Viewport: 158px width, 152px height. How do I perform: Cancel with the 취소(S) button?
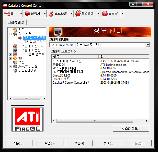click(108, 143)
